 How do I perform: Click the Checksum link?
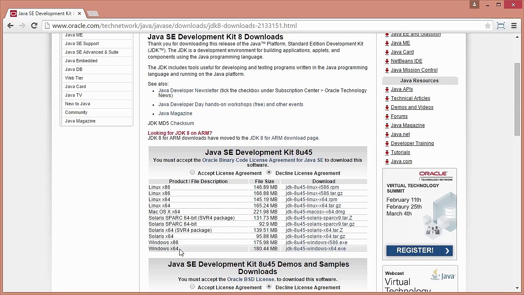coord(182,123)
